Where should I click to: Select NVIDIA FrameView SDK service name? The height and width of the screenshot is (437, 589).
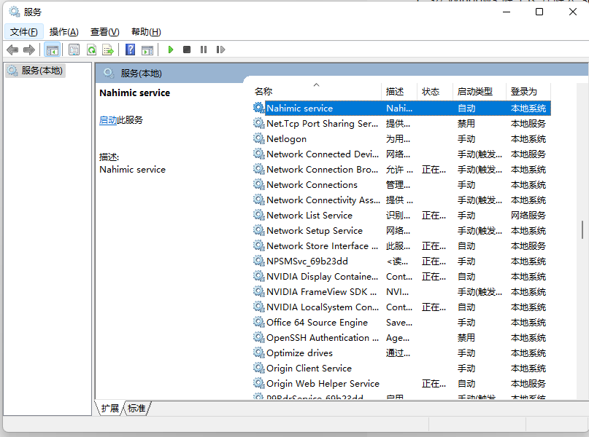(x=322, y=291)
